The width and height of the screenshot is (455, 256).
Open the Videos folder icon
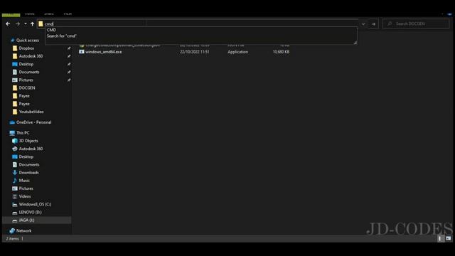click(x=15, y=196)
